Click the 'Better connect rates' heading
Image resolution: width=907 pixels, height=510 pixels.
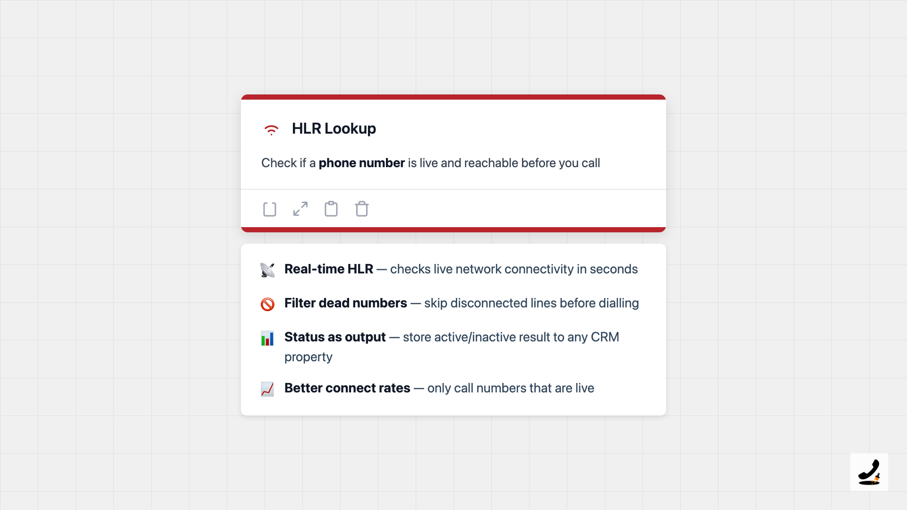coord(347,388)
